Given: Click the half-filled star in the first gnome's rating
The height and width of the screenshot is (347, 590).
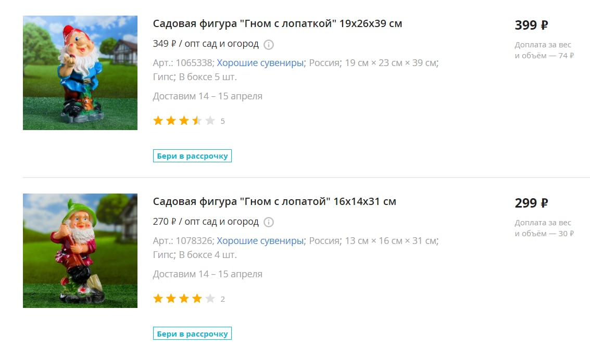Looking at the screenshot, I should pos(197,121).
